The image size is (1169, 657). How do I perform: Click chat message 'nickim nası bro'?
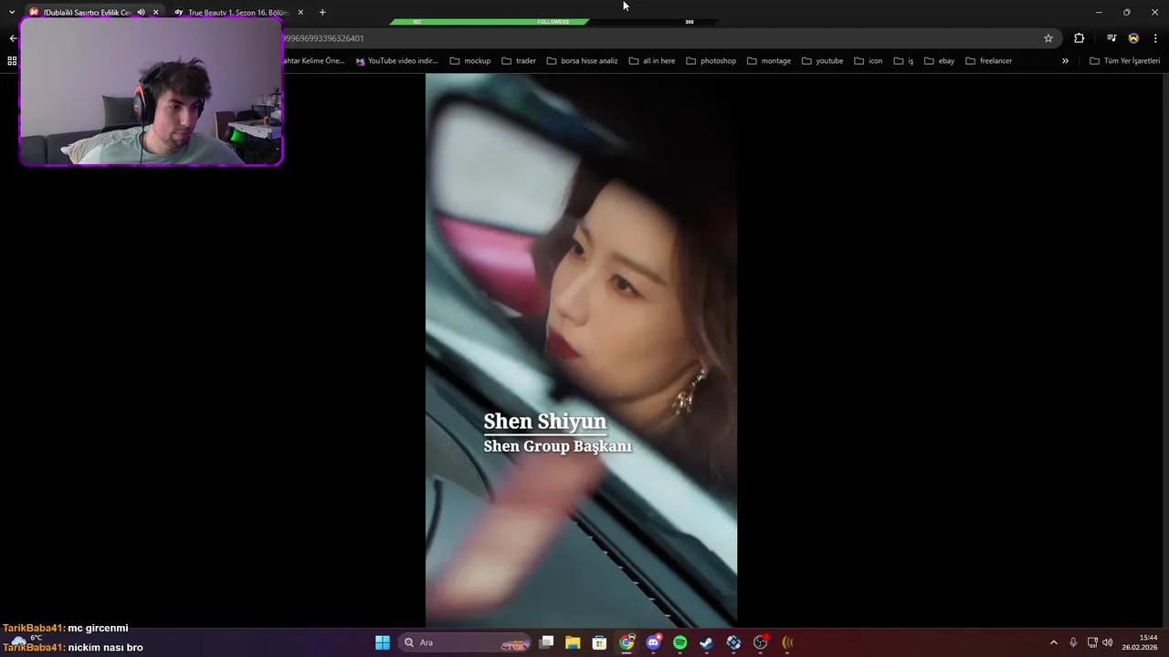[105, 647]
